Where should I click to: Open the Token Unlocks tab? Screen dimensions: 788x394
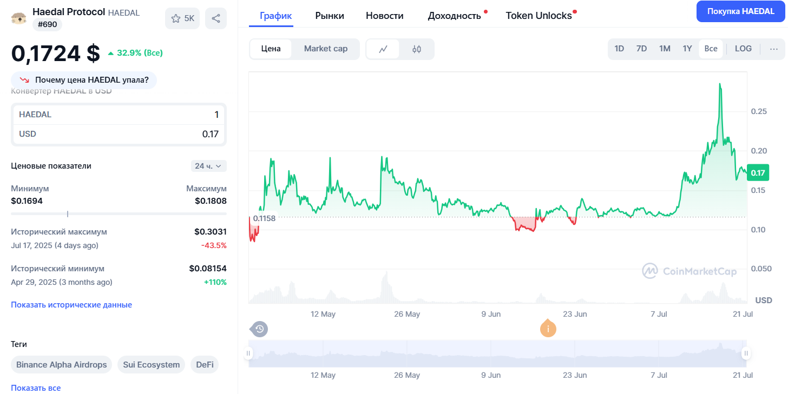[x=539, y=16]
